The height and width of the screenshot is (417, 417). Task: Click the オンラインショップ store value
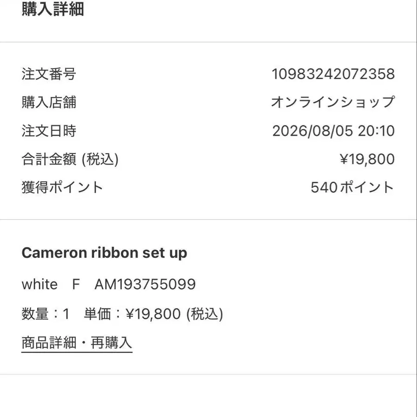(x=333, y=102)
